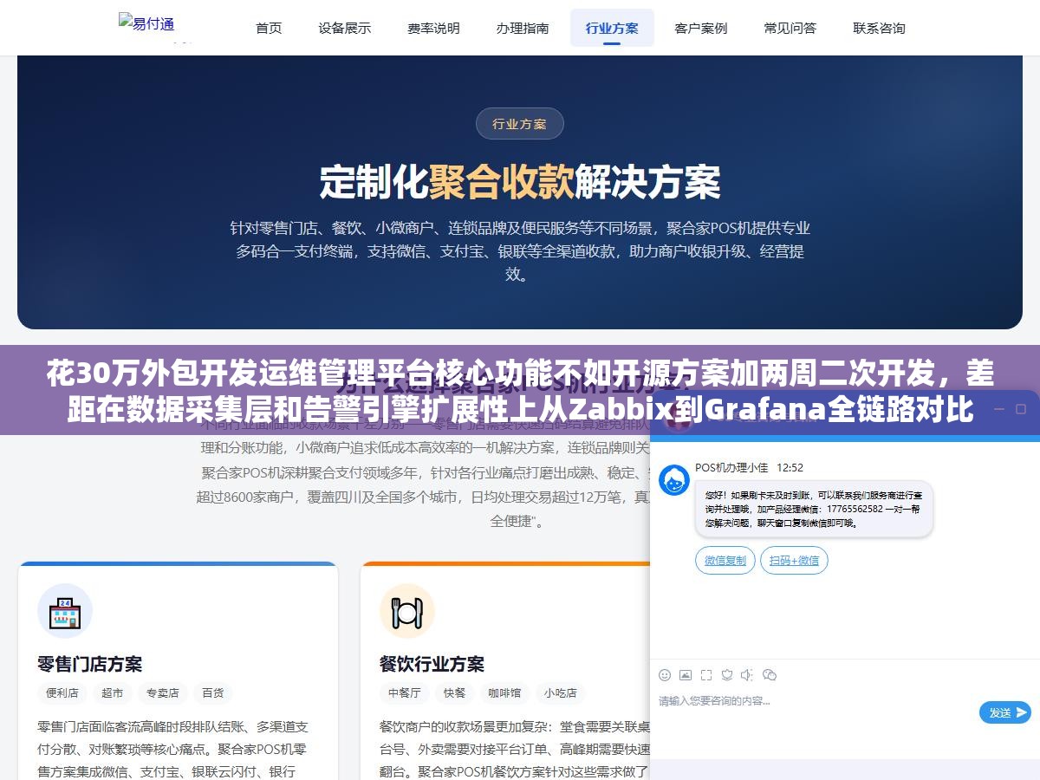
Task: Click the 微信复制 button in chat
Action: pos(725,561)
